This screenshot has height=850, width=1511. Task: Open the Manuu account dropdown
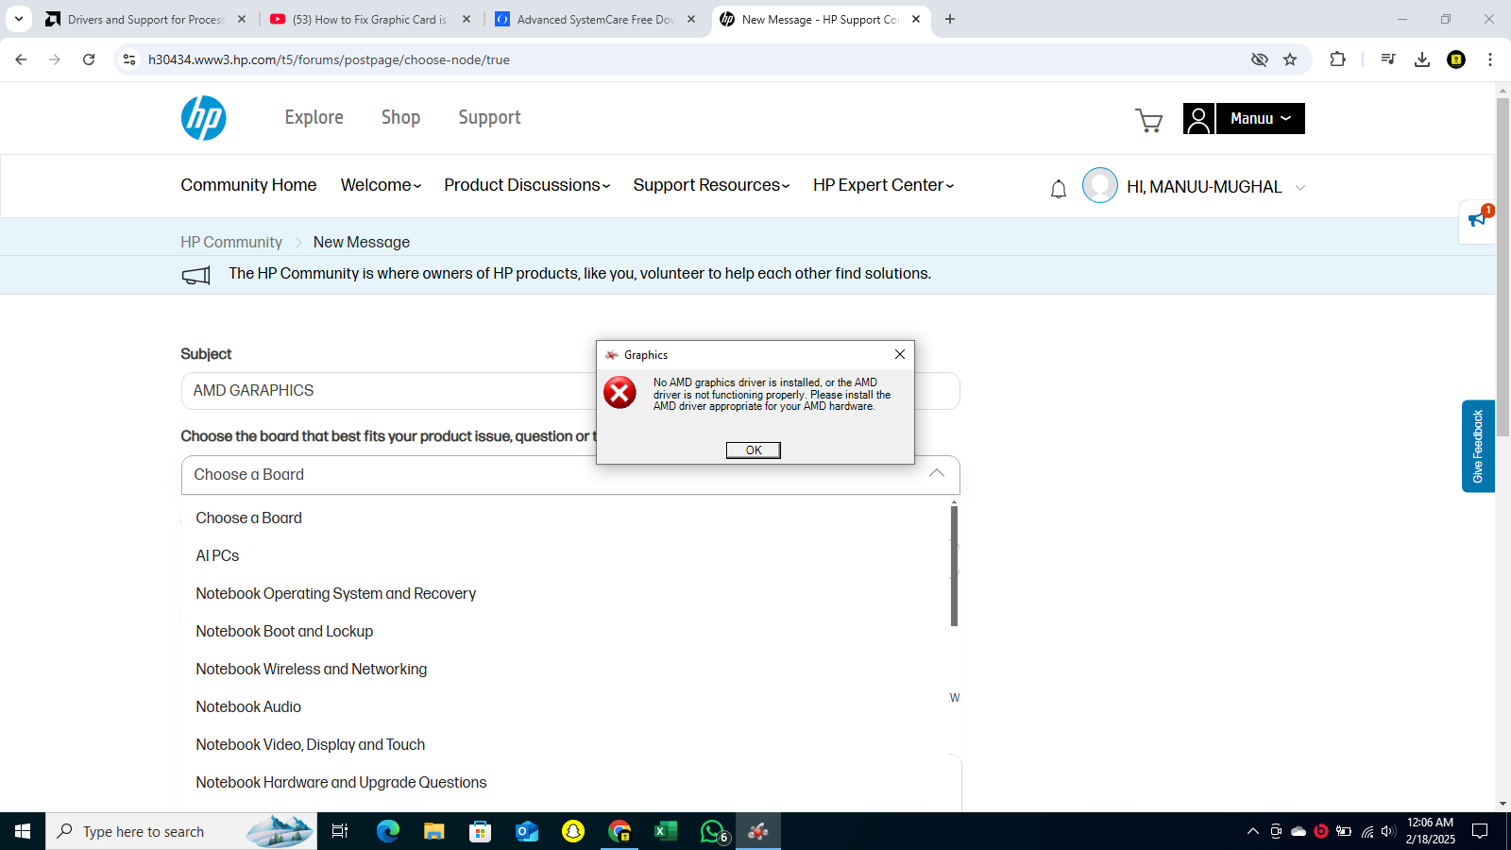tap(1260, 118)
